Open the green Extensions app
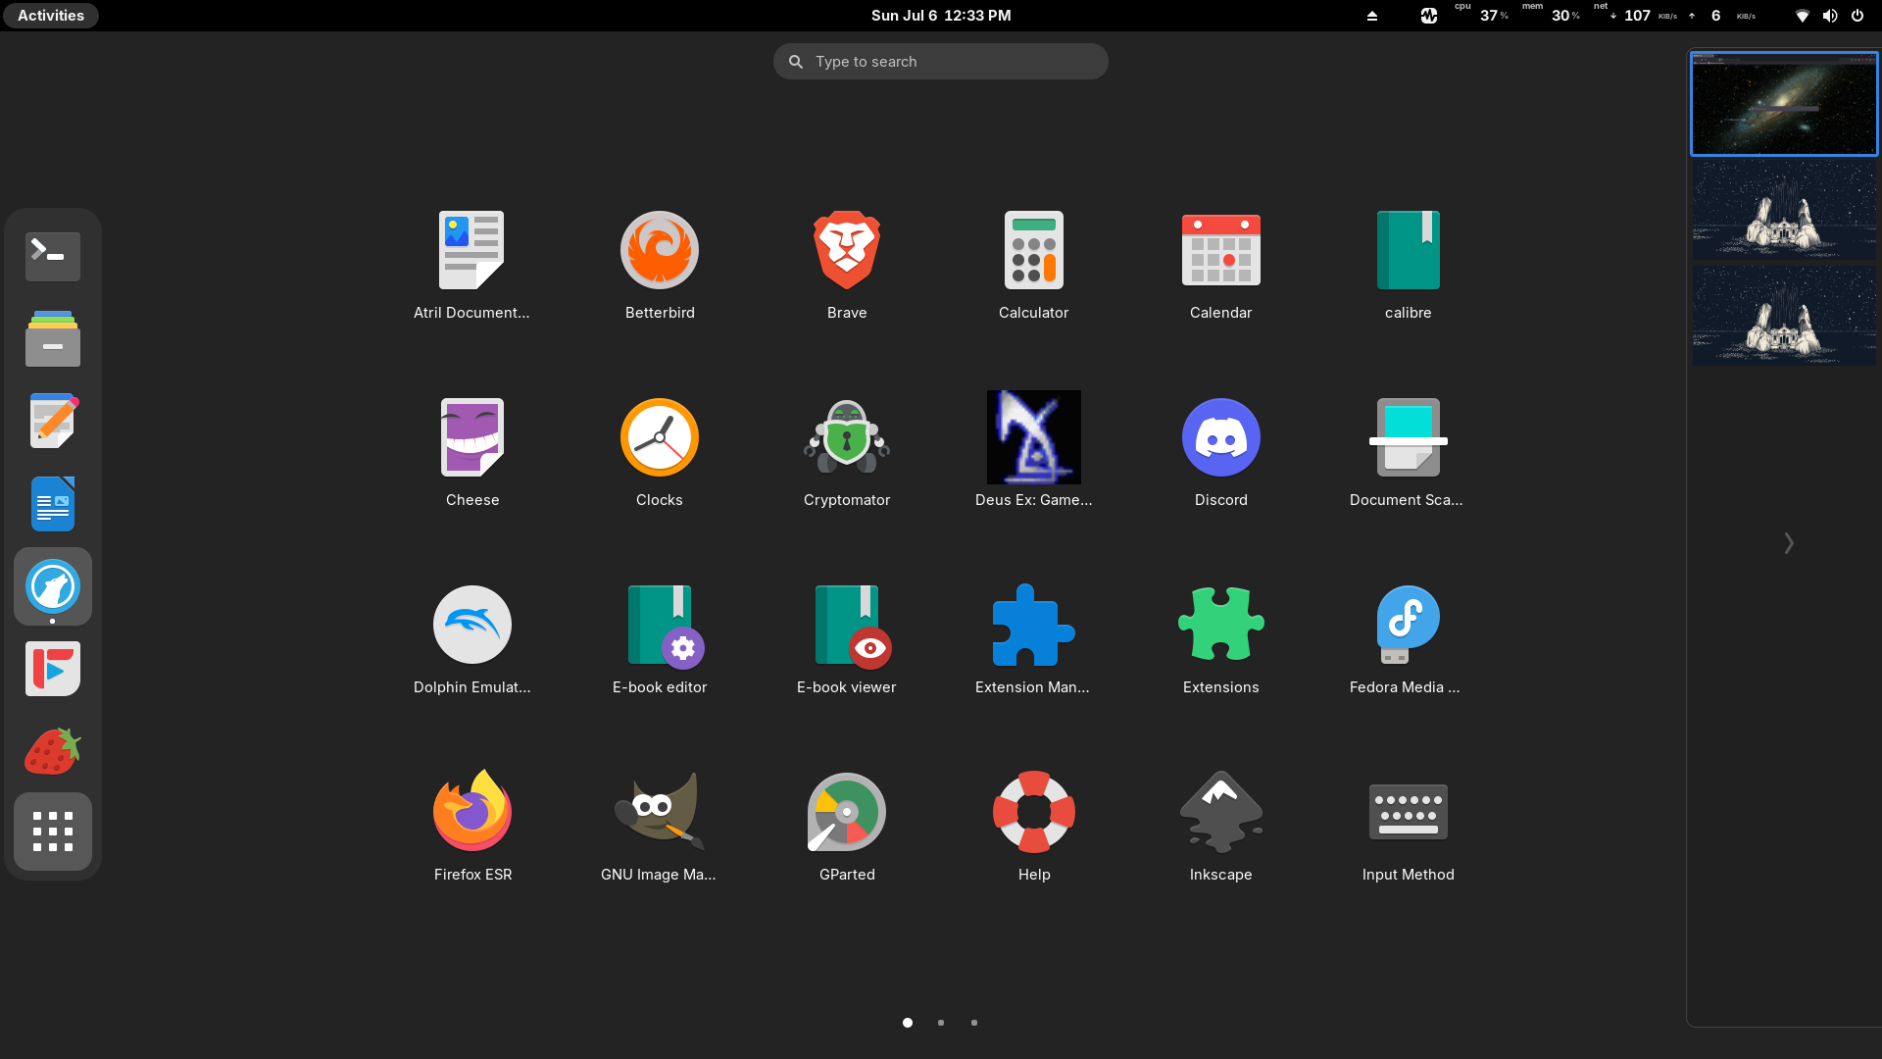This screenshot has width=1882, height=1059. 1221,639
